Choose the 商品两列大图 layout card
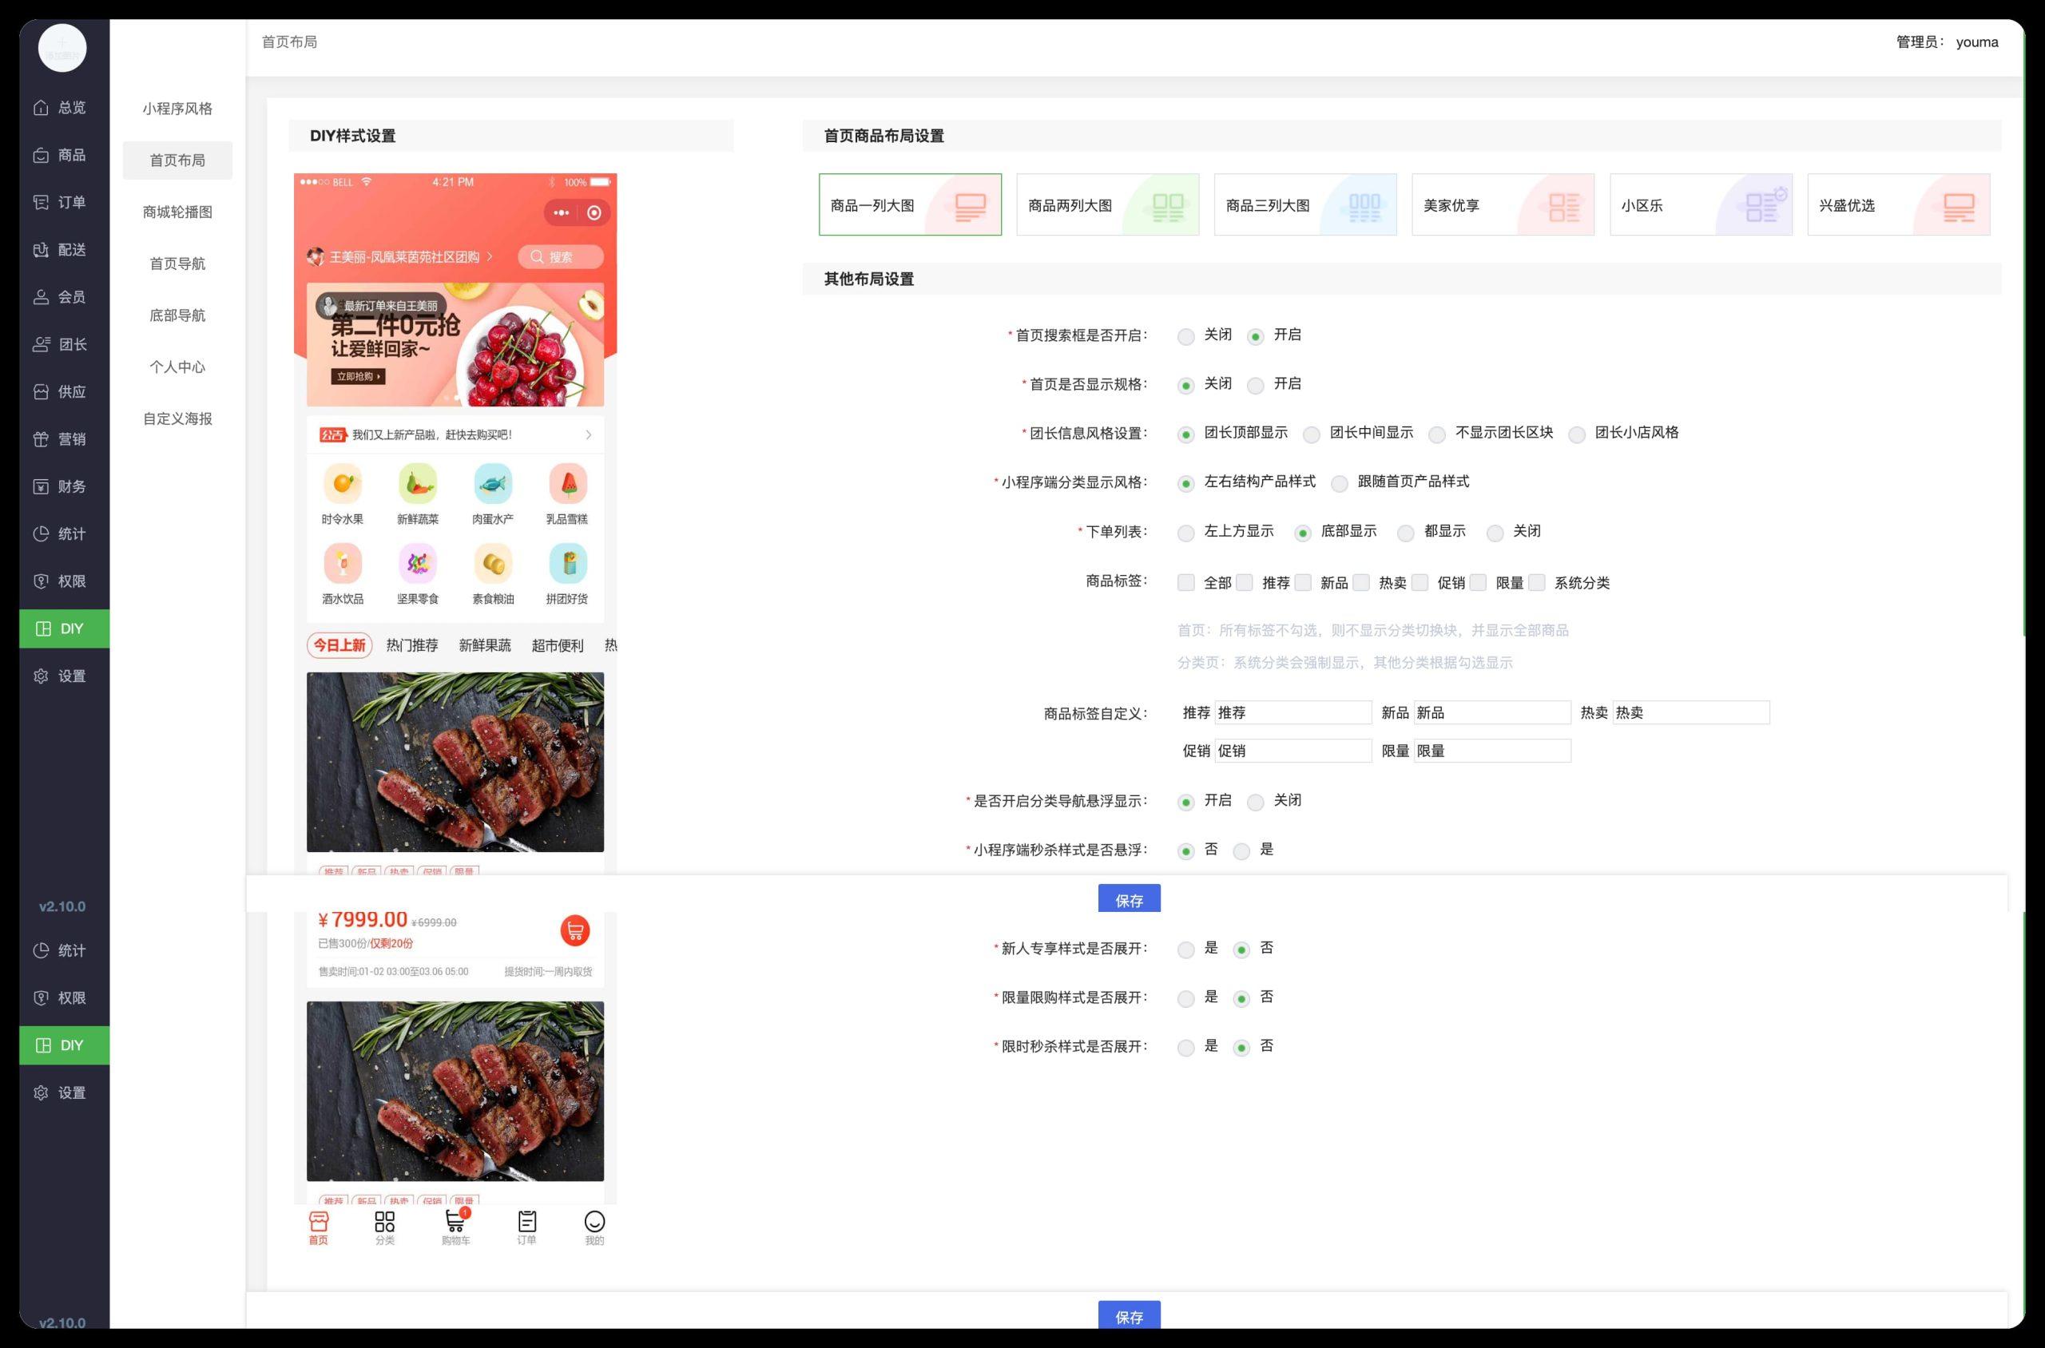The width and height of the screenshot is (2045, 1348). click(x=1107, y=204)
